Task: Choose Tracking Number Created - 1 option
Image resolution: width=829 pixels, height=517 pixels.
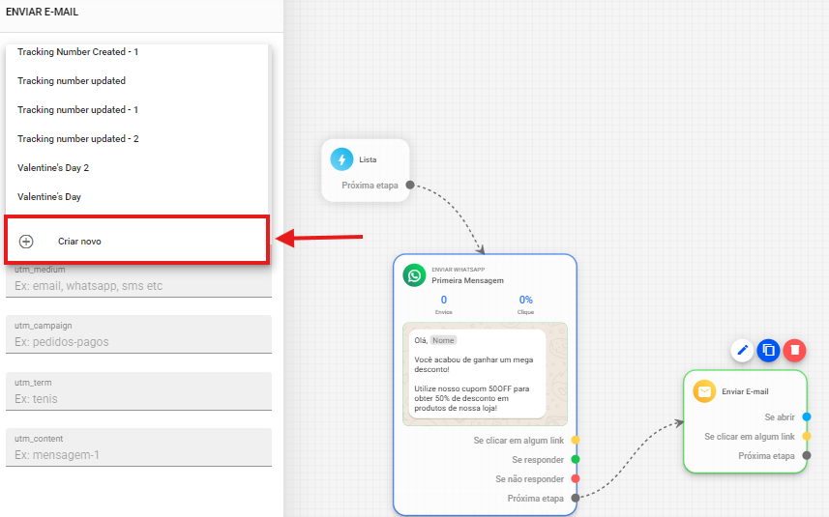Action: (77, 52)
